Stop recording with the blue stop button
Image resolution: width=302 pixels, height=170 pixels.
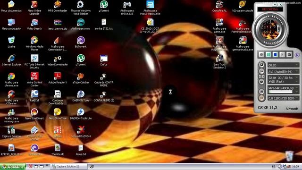(275, 55)
